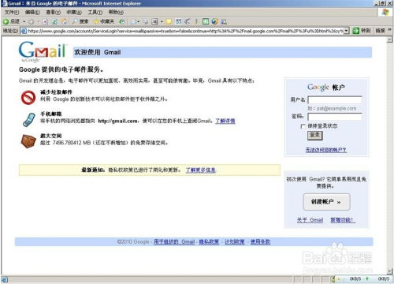The image size is (394, 284).
Task: Open the Terms of use (使用条款) footer link
Action: [260, 242]
